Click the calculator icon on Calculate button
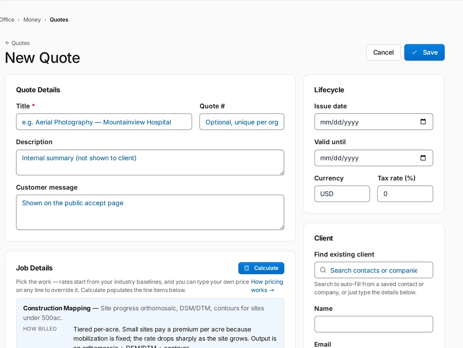The height and width of the screenshot is (348, 463). [x=247, y=268]
